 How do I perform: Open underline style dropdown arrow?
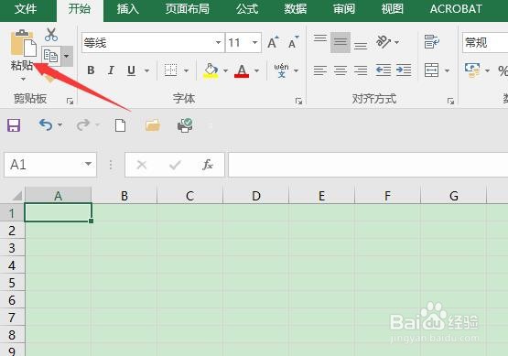pyautogui.click(x=146, y=70)
